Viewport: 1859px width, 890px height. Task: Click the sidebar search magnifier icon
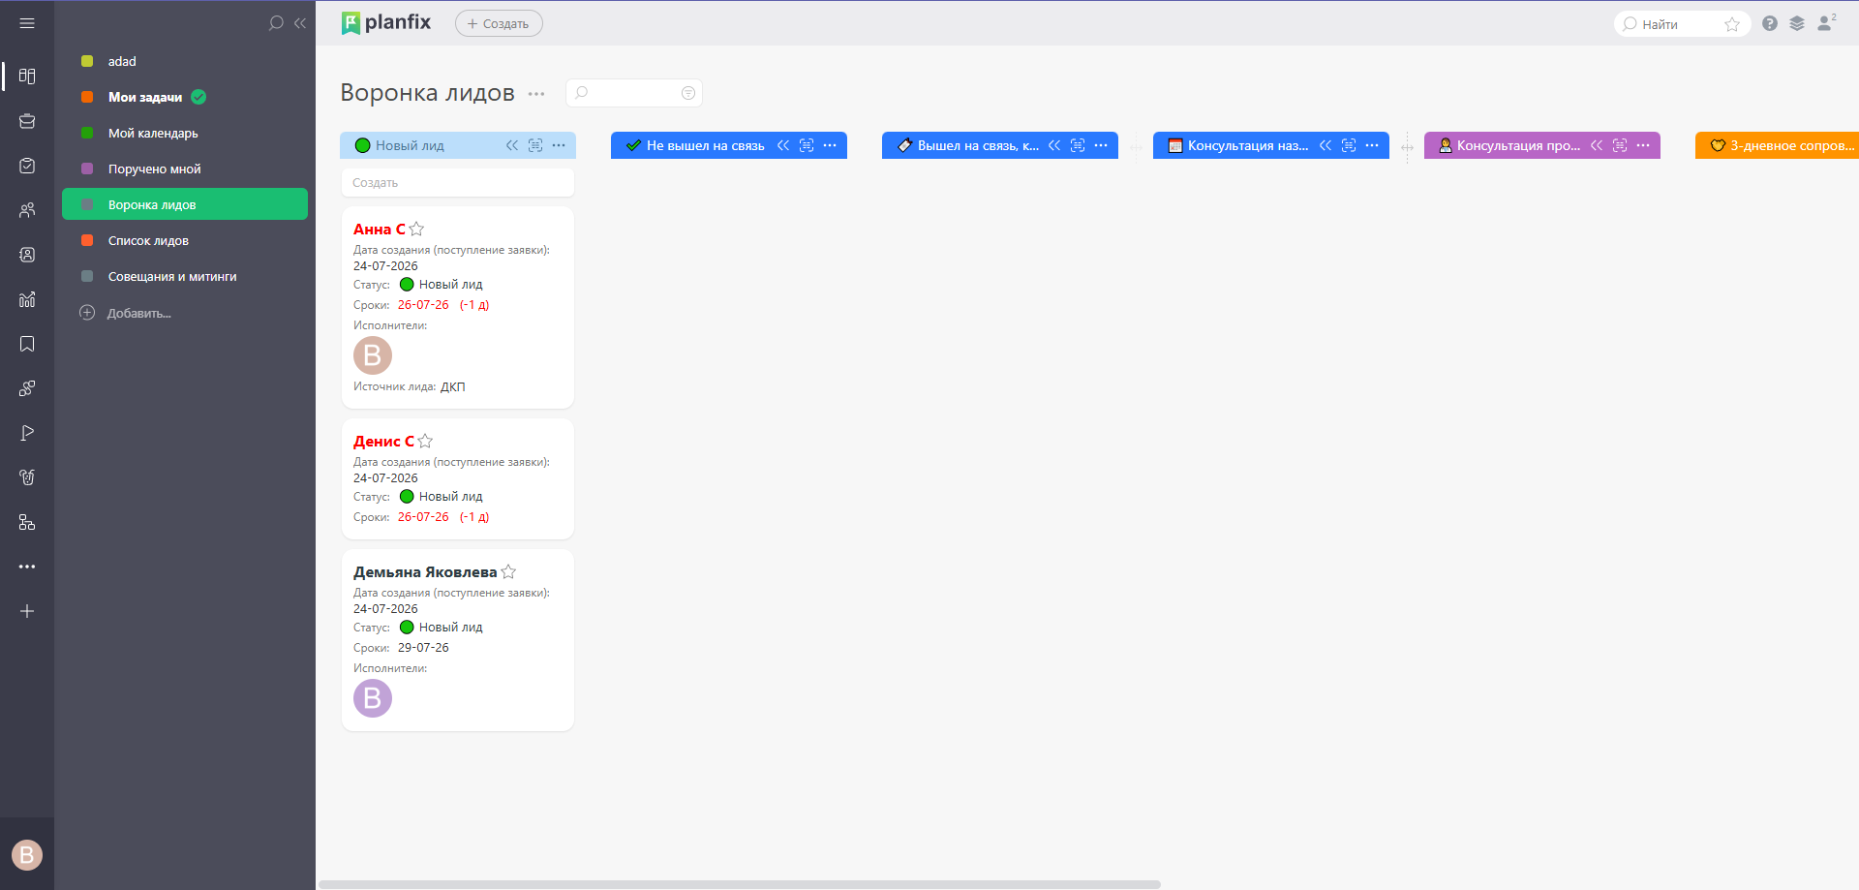pos(276,23)
